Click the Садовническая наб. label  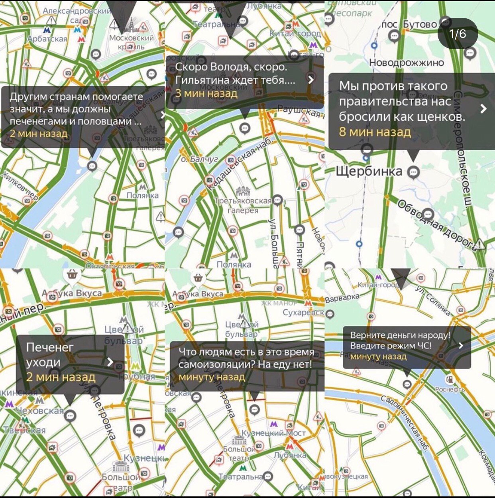(405, 424)
